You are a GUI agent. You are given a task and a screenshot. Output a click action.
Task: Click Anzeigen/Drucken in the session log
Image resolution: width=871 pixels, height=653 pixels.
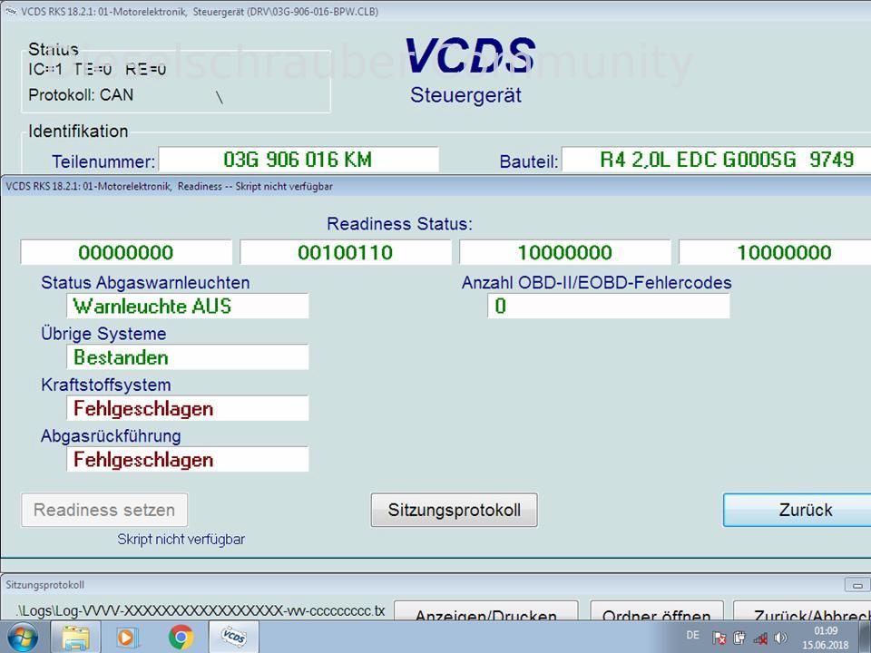click(486, 610)
